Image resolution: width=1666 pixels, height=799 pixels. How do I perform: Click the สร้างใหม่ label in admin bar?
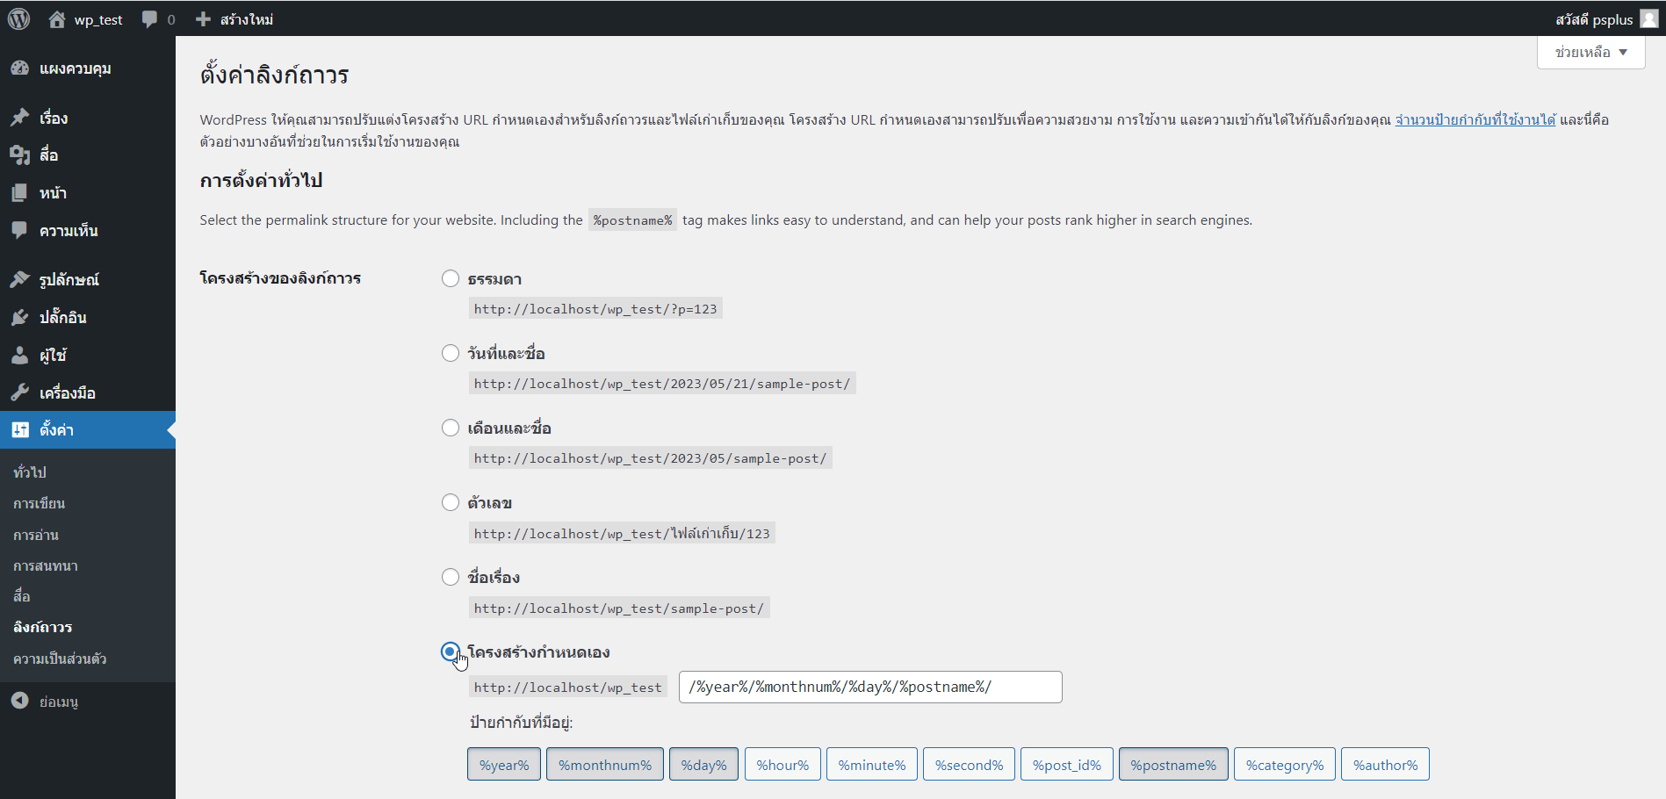247,19
